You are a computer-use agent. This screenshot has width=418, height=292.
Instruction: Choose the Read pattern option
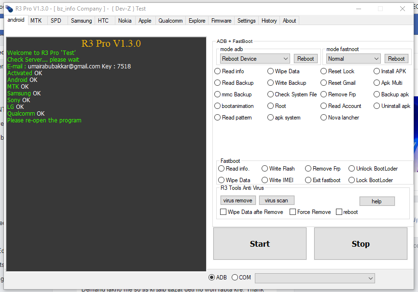pyautogui.click(x=233, y=118)
